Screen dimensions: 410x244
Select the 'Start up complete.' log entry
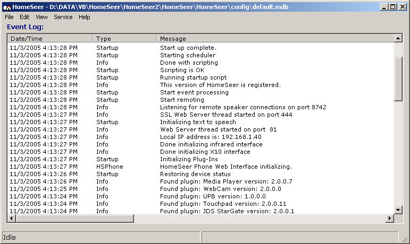click(x=200, y=48)
